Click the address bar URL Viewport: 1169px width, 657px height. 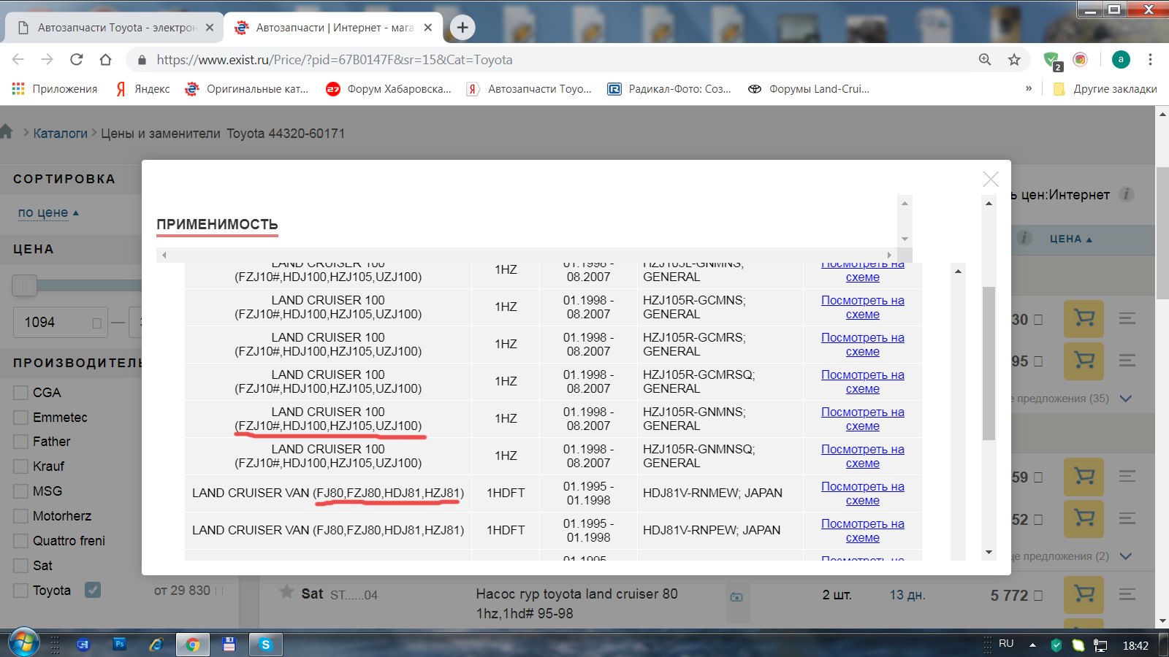pos(334,60)
